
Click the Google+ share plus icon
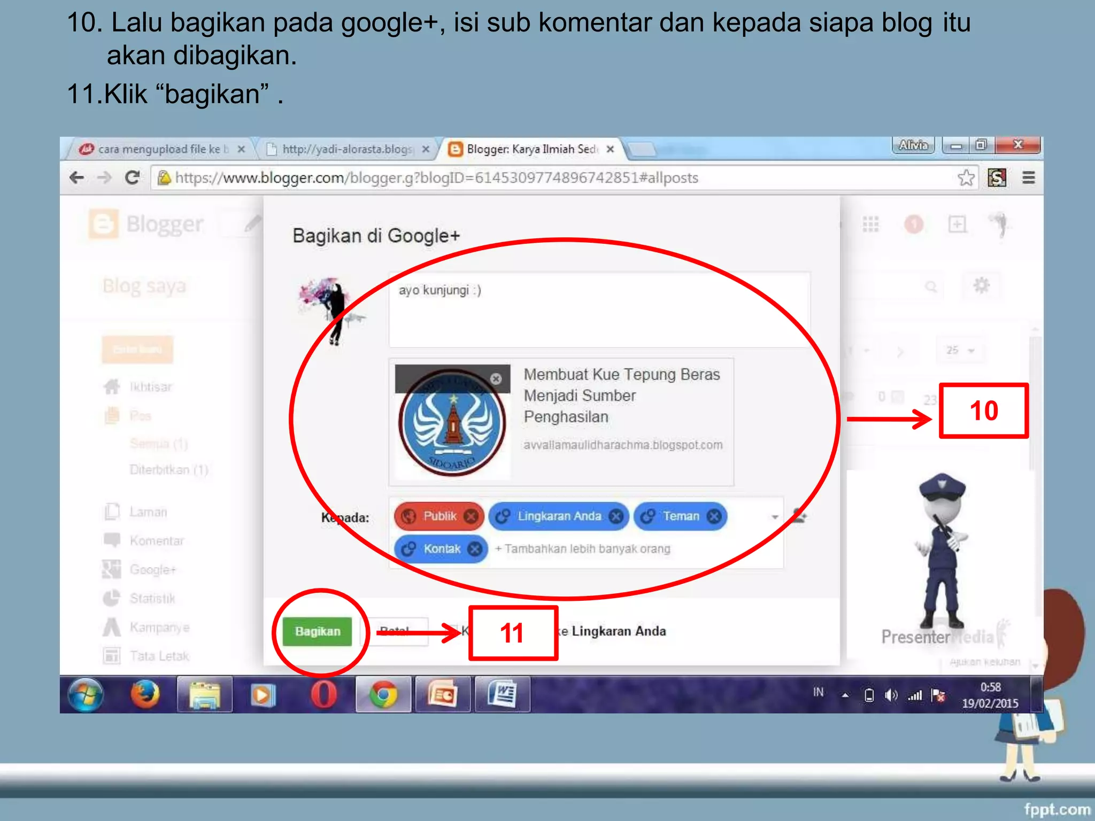[x=957, y=224]
